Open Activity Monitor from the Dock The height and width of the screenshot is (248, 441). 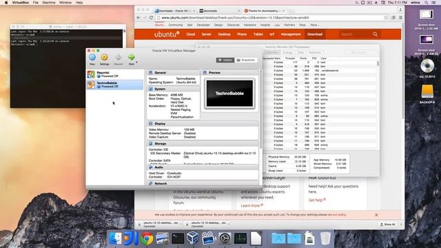point(240,238)
